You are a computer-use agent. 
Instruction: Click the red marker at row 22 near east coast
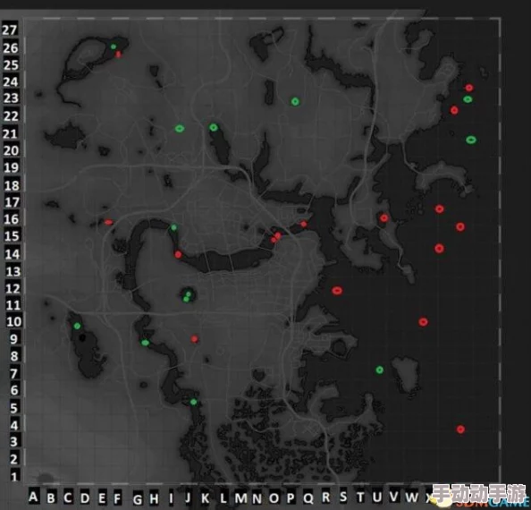tap(454, 110)
